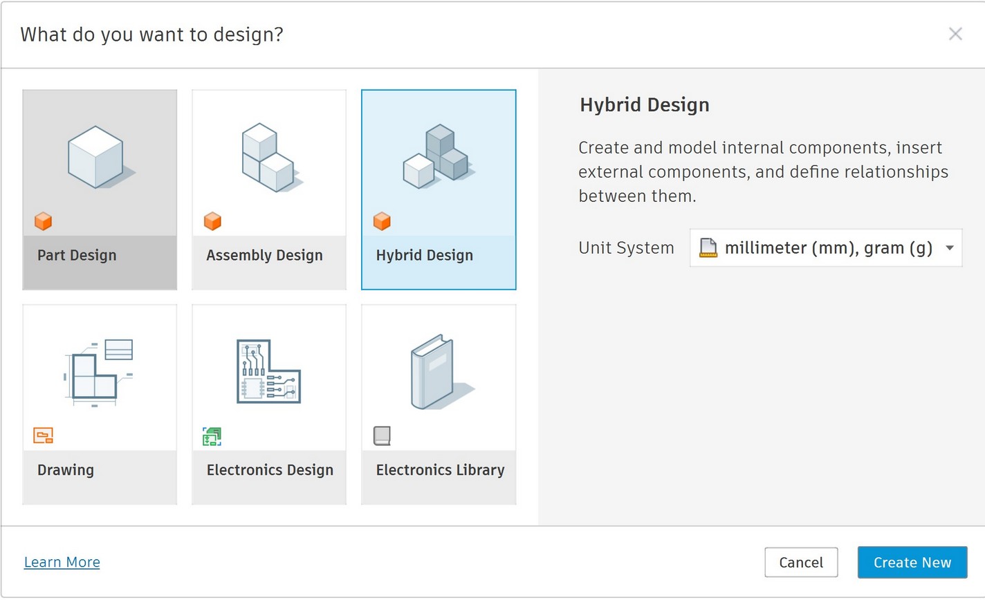Click the gray book badge on Electronics Library
This screenshot has height=600, width=985.
(x=382, y=435)
